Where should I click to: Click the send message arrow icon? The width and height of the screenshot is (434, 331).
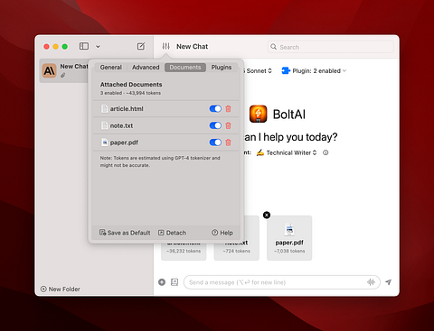pos(389,282)
